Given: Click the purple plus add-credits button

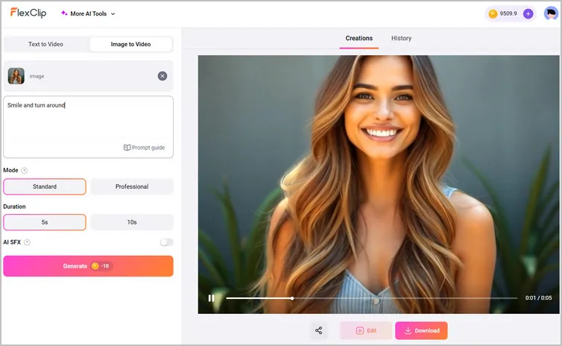Looking at the screenshot, I should (x=528, y=13).
